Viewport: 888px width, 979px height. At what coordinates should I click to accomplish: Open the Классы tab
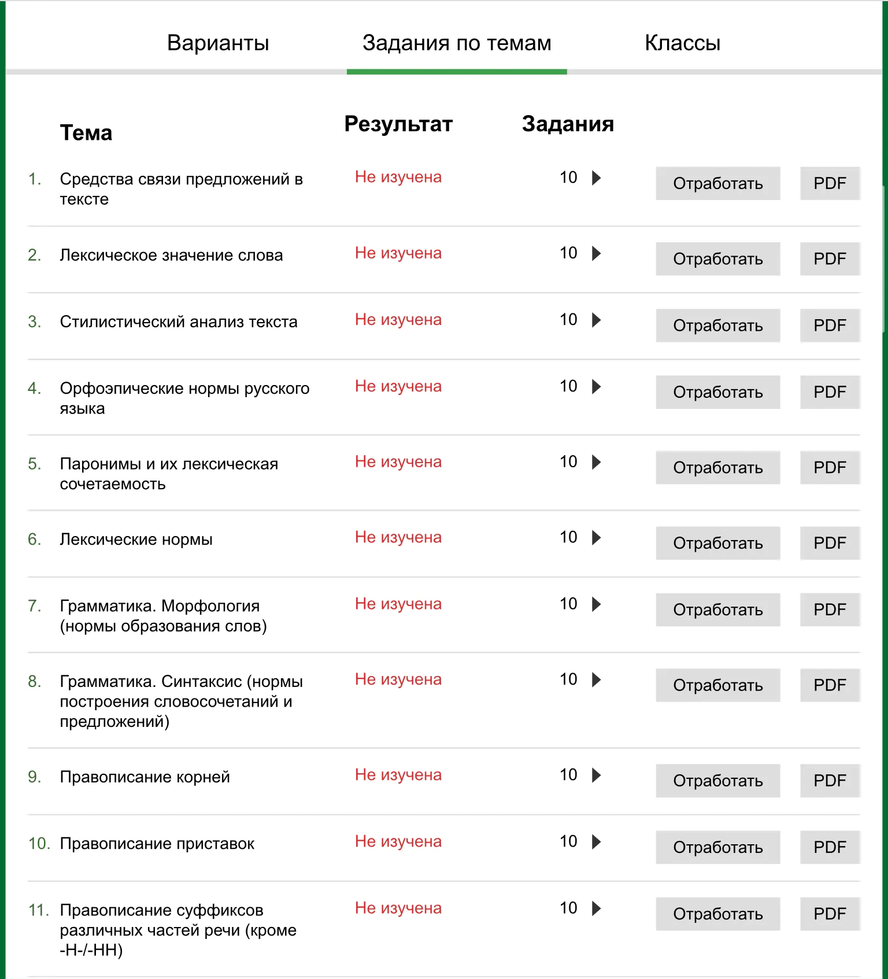click(682, 43)
